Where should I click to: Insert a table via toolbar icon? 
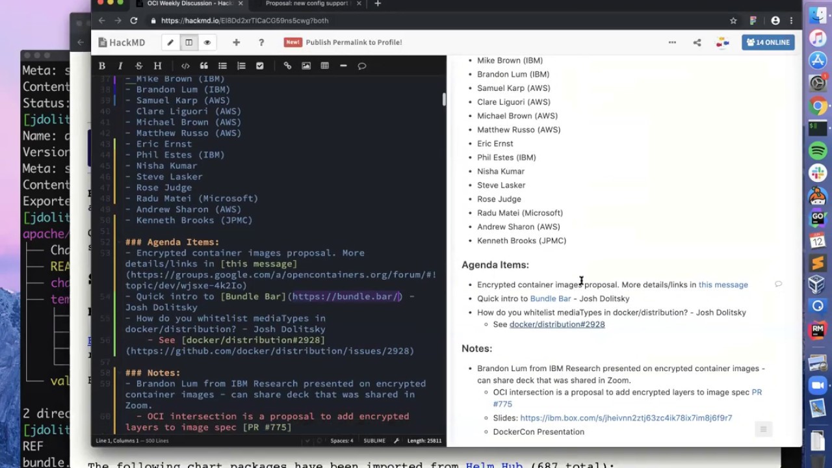[x=325, y=66]
